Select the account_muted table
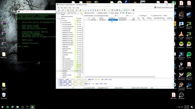This screenshot has height=109, width=195. click(x=66, y=28)
